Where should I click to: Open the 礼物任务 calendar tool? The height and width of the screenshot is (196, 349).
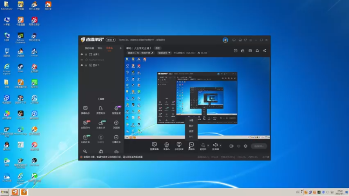pos(85,139)
